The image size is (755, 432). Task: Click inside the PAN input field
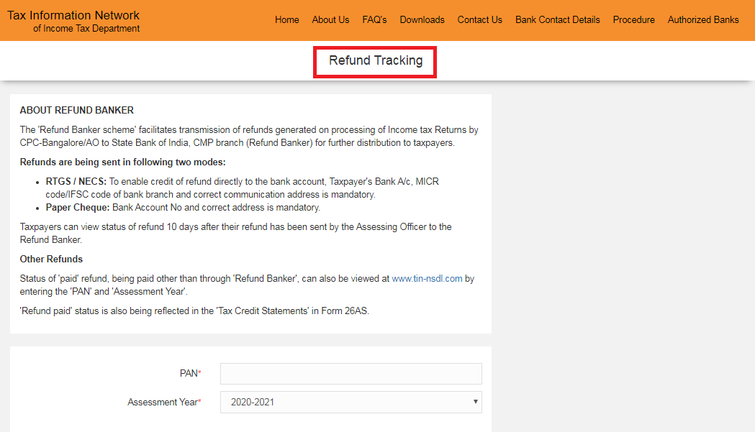351,373
